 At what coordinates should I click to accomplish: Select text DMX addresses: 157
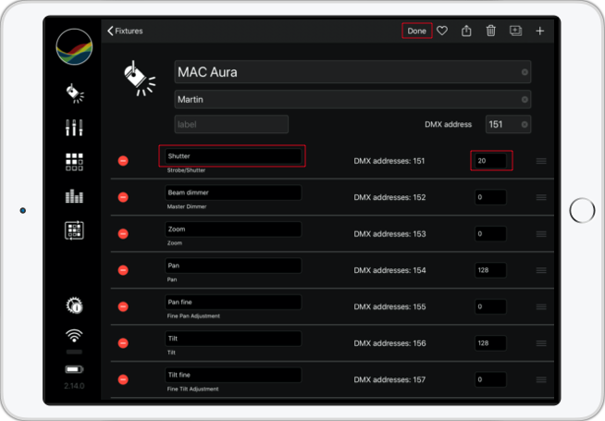click(x=389, y=379)
